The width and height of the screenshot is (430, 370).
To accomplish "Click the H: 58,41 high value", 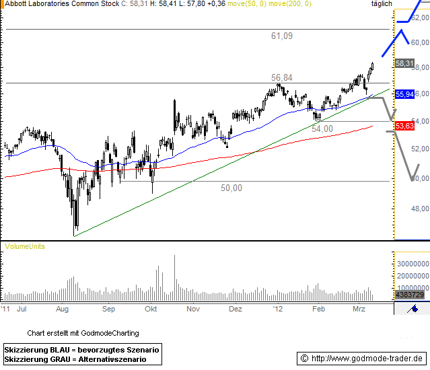I will click(163, 4).
